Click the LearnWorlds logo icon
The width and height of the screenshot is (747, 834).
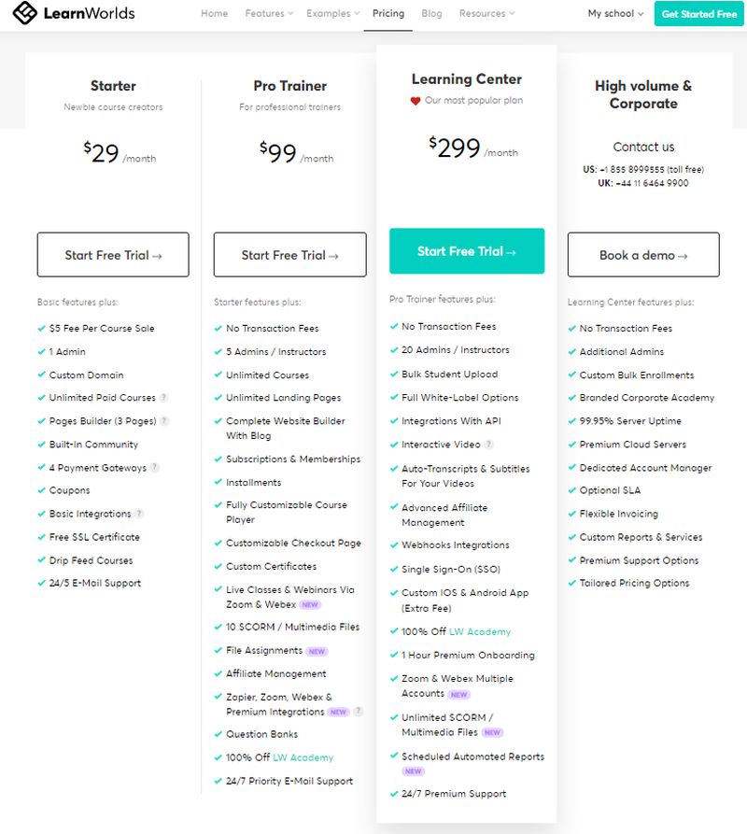click(24, 13)
